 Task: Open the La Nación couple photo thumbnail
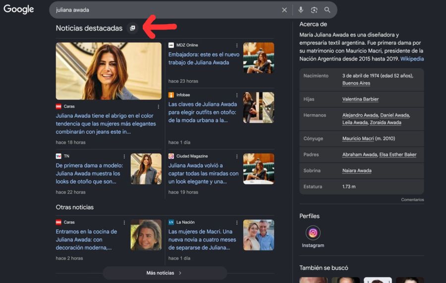[259, 235]
